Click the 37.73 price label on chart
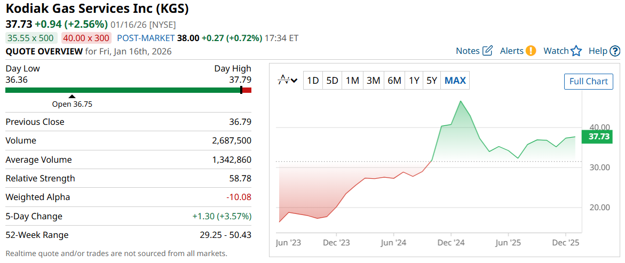 click(x=599, y=137)
